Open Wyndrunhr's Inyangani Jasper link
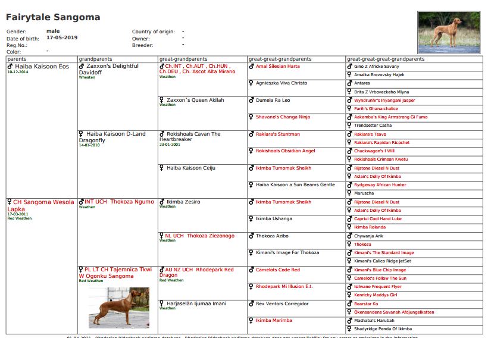The width and height of the screenshot is (488, 338). tap(384, 100)
